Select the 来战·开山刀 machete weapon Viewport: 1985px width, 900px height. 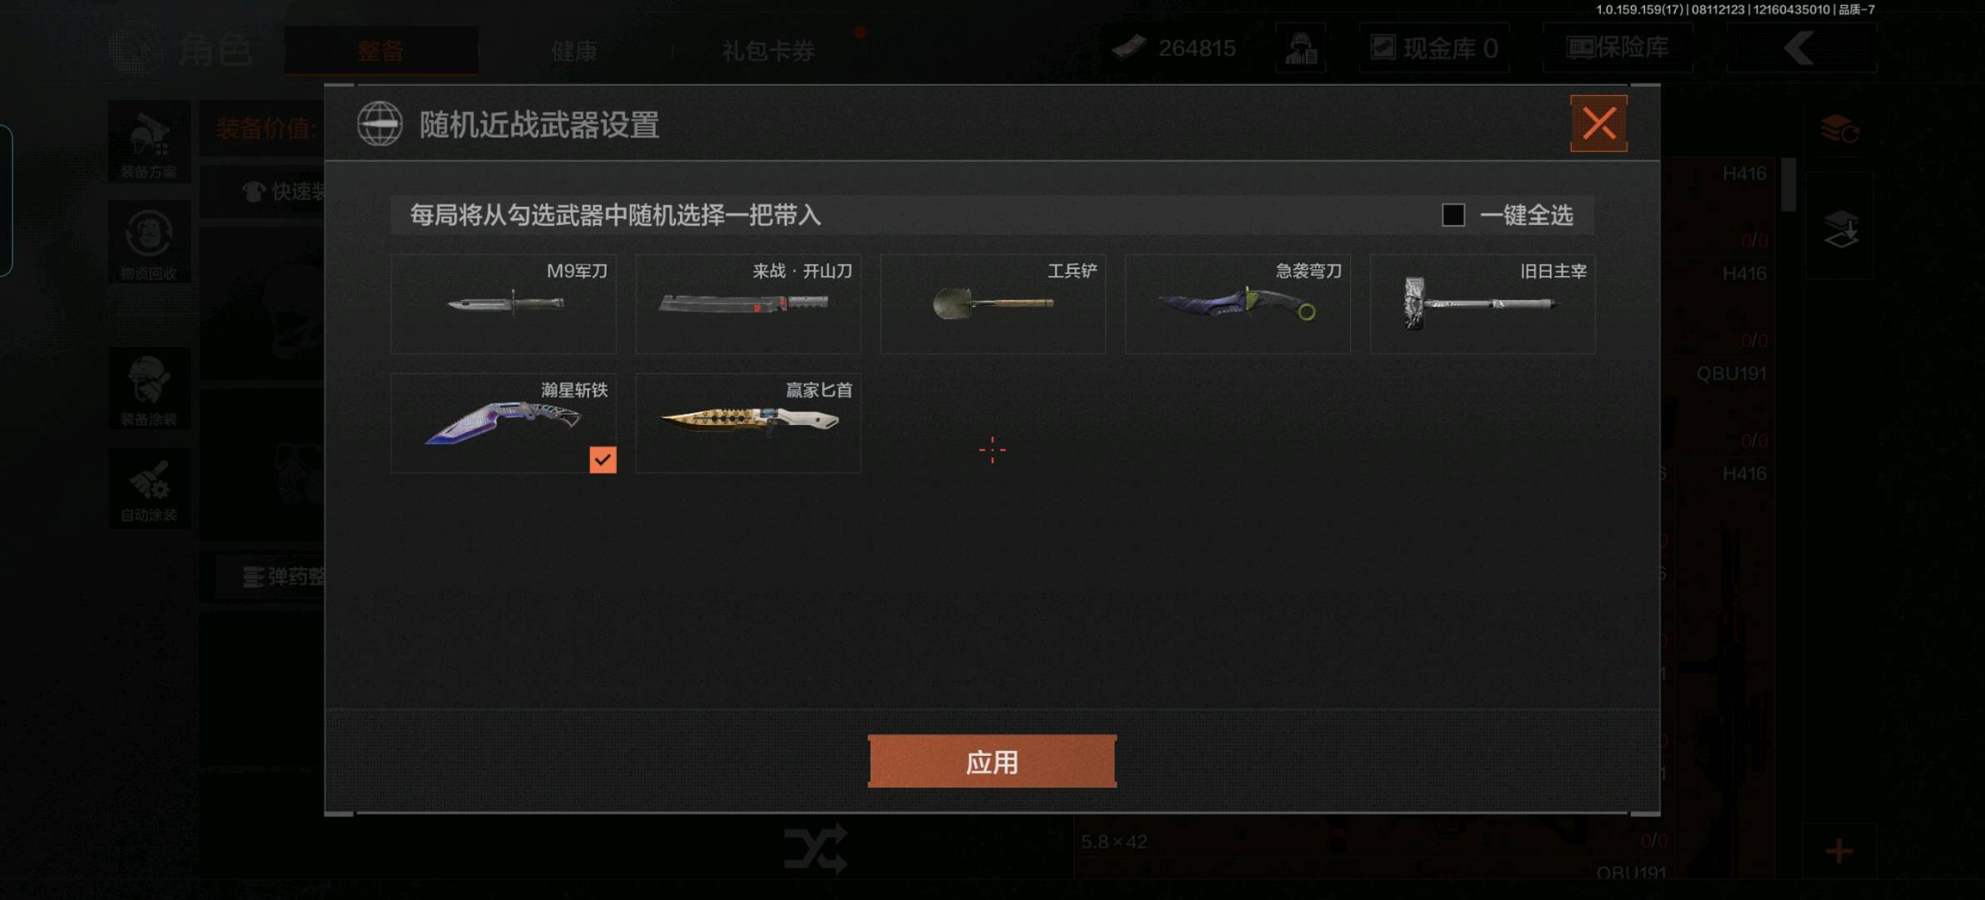tap(748, 304)
